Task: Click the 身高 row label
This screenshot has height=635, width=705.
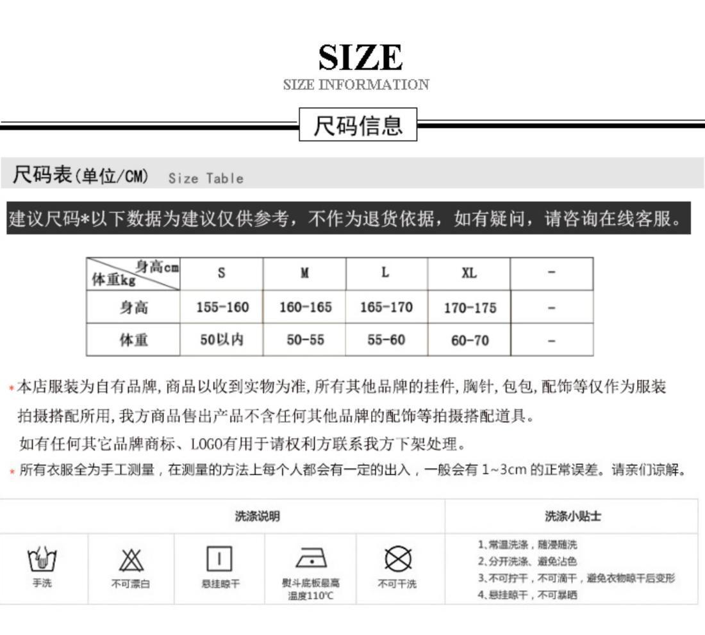Action: click(x=133, y=308)
